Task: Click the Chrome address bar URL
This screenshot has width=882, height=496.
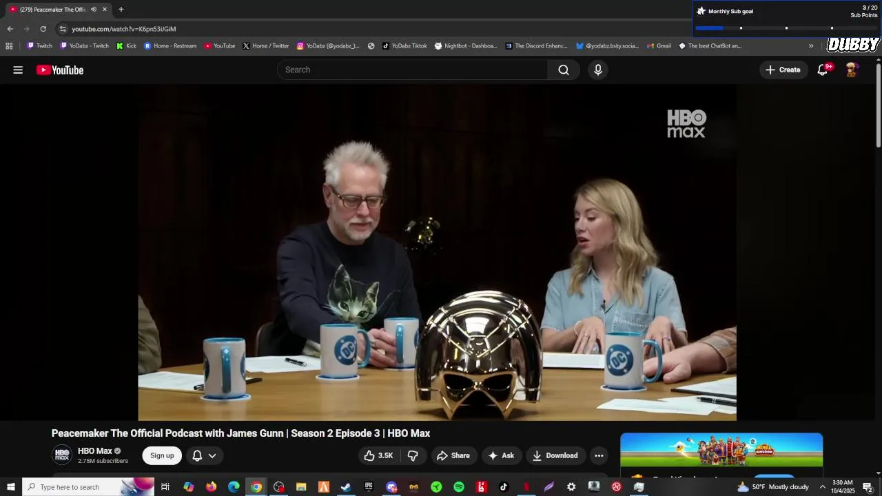Action: pyautogui.click(x=124, y=29)
